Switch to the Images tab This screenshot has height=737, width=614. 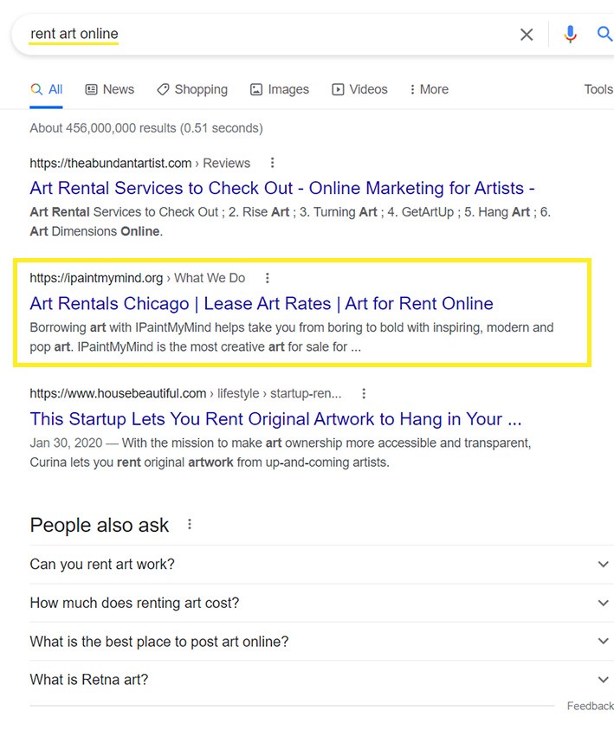pyautogui.click(x=279, y=89)
